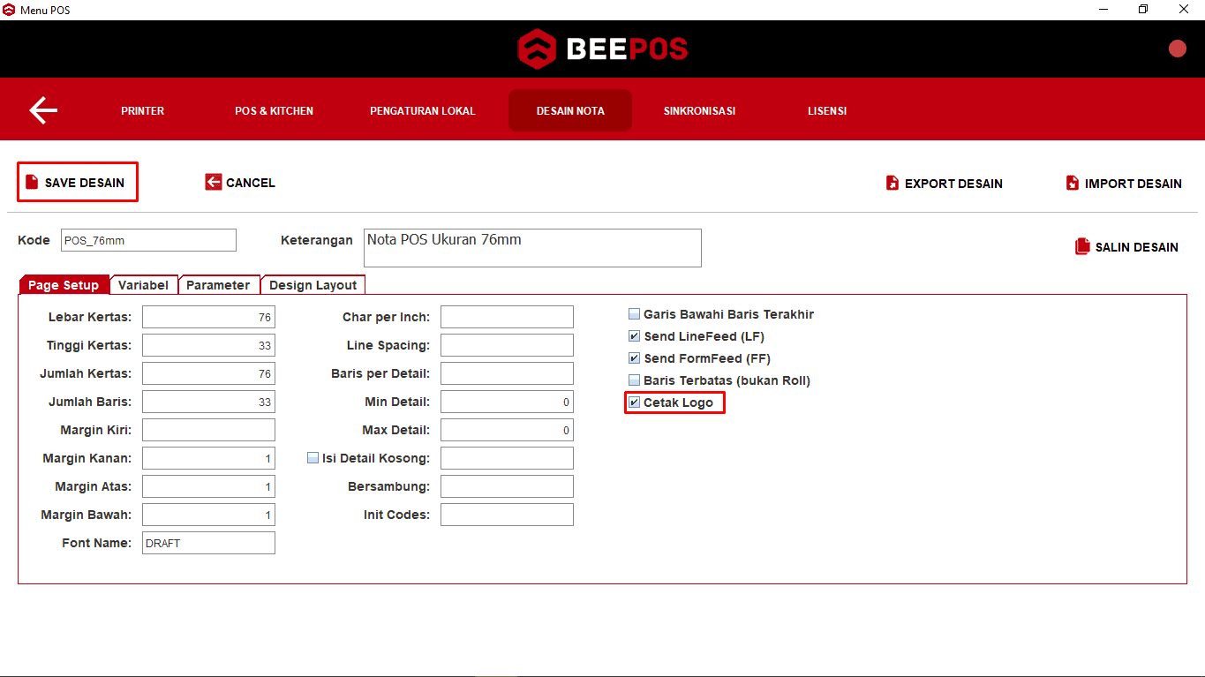The height and width of the screenshot is (677, 1205).
Task: Enable Garis Bawahi Baris Terakhir checkbox
Action: pos(634,314)
